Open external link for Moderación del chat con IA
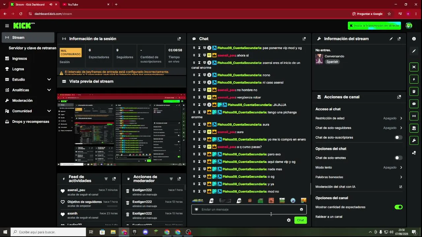The image size is (422, 237). [401, 187]
